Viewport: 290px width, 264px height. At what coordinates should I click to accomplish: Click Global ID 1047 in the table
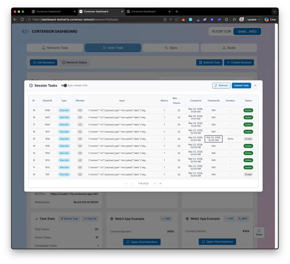47,117
